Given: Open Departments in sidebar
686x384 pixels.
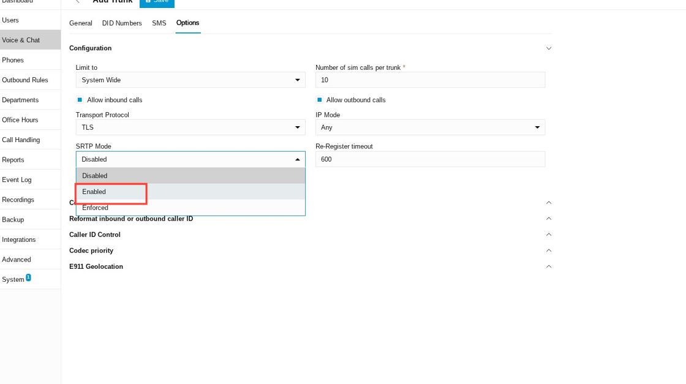Looking at the screenshot, I should 30,100.
